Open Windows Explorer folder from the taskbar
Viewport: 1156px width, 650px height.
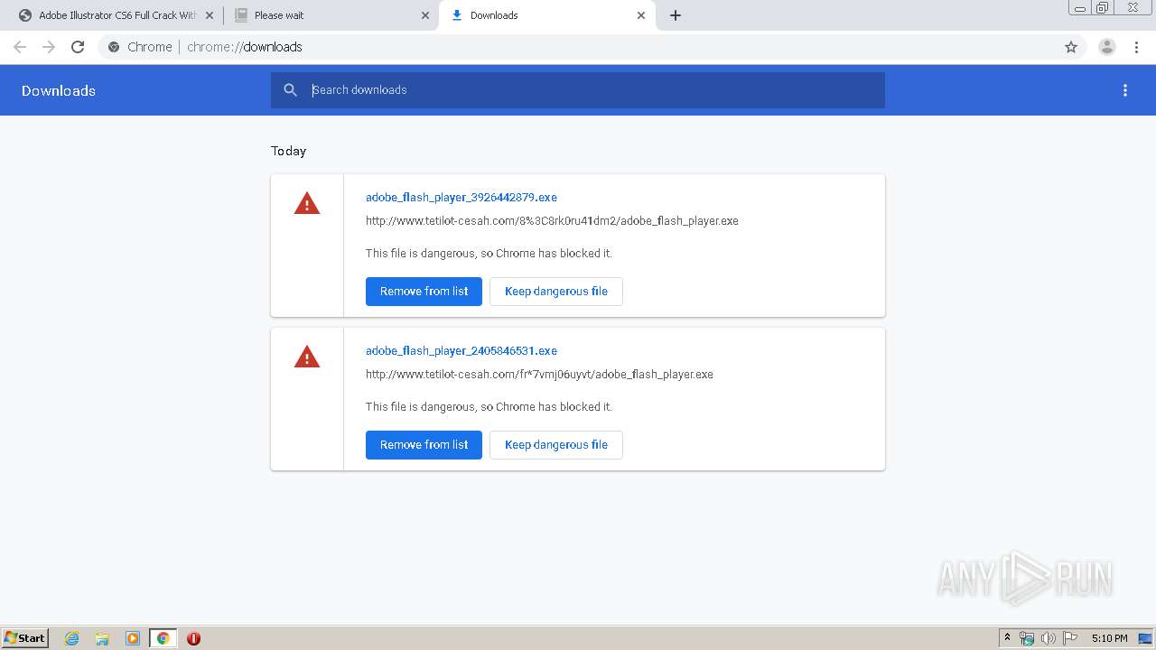tap(102, 638)
